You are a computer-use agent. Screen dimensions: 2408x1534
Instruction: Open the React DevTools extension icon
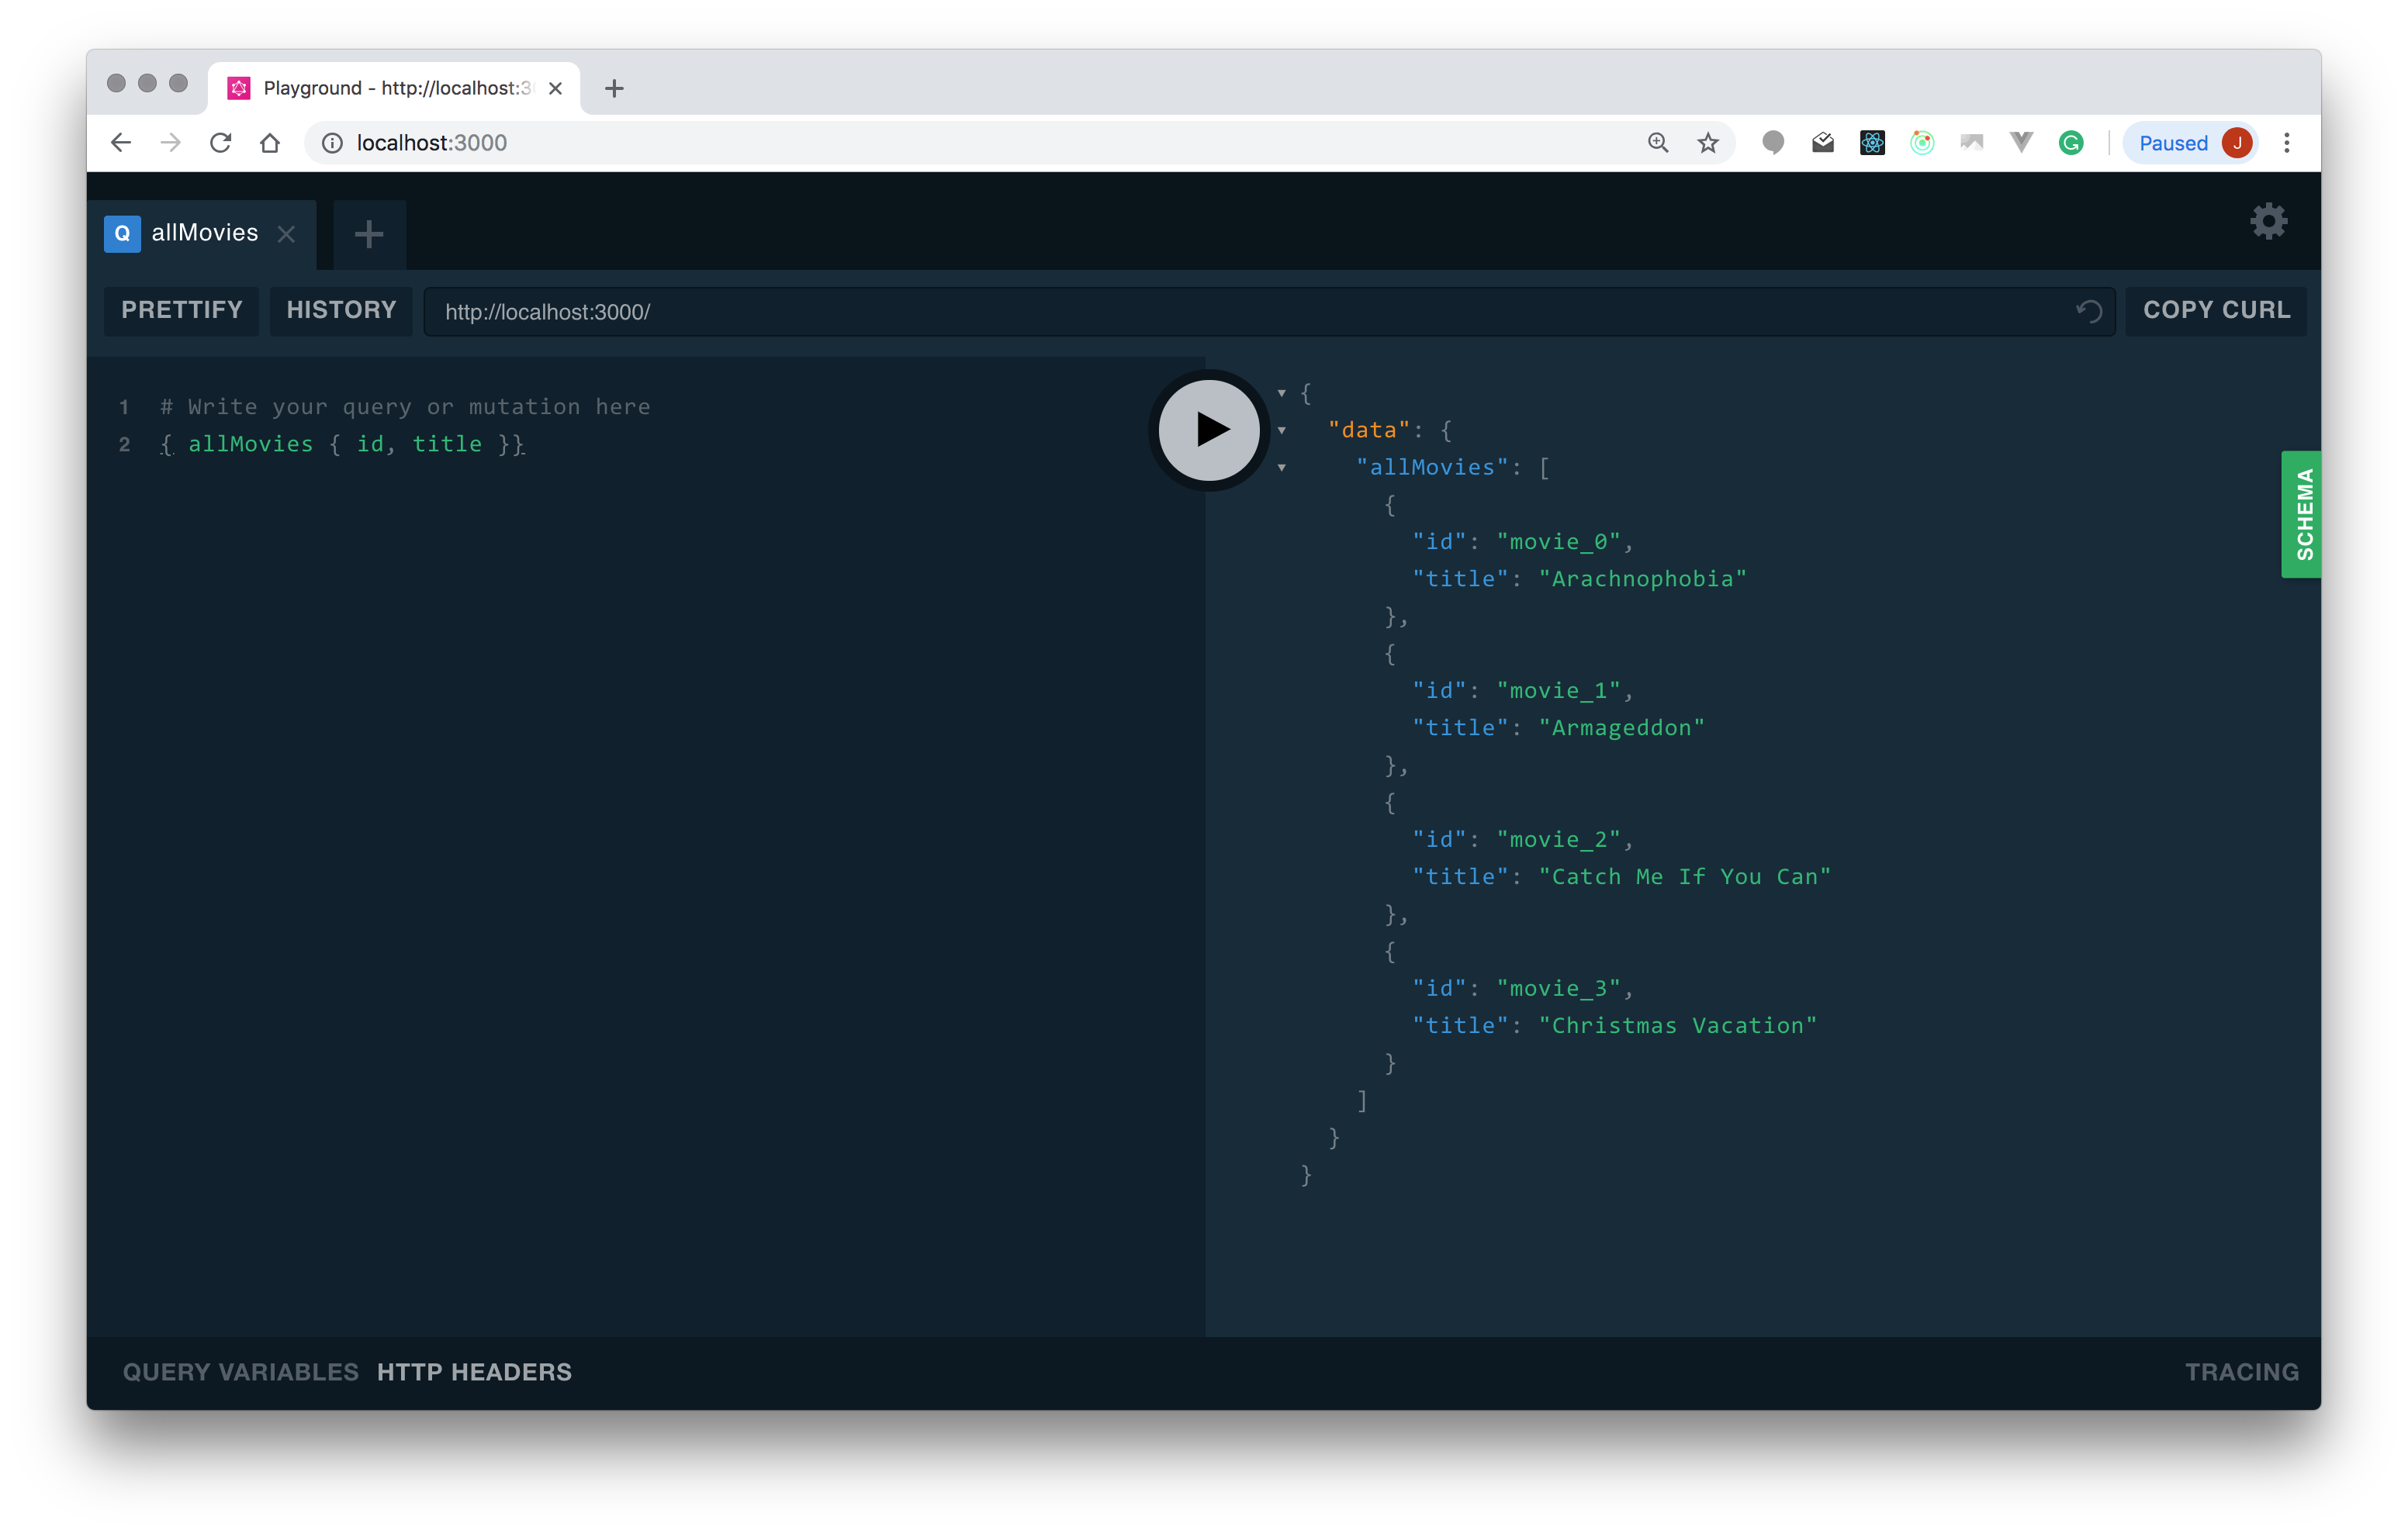click(1872, 143)
